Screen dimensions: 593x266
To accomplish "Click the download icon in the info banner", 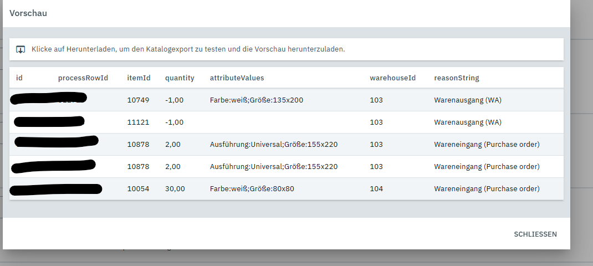I will 21,49.
